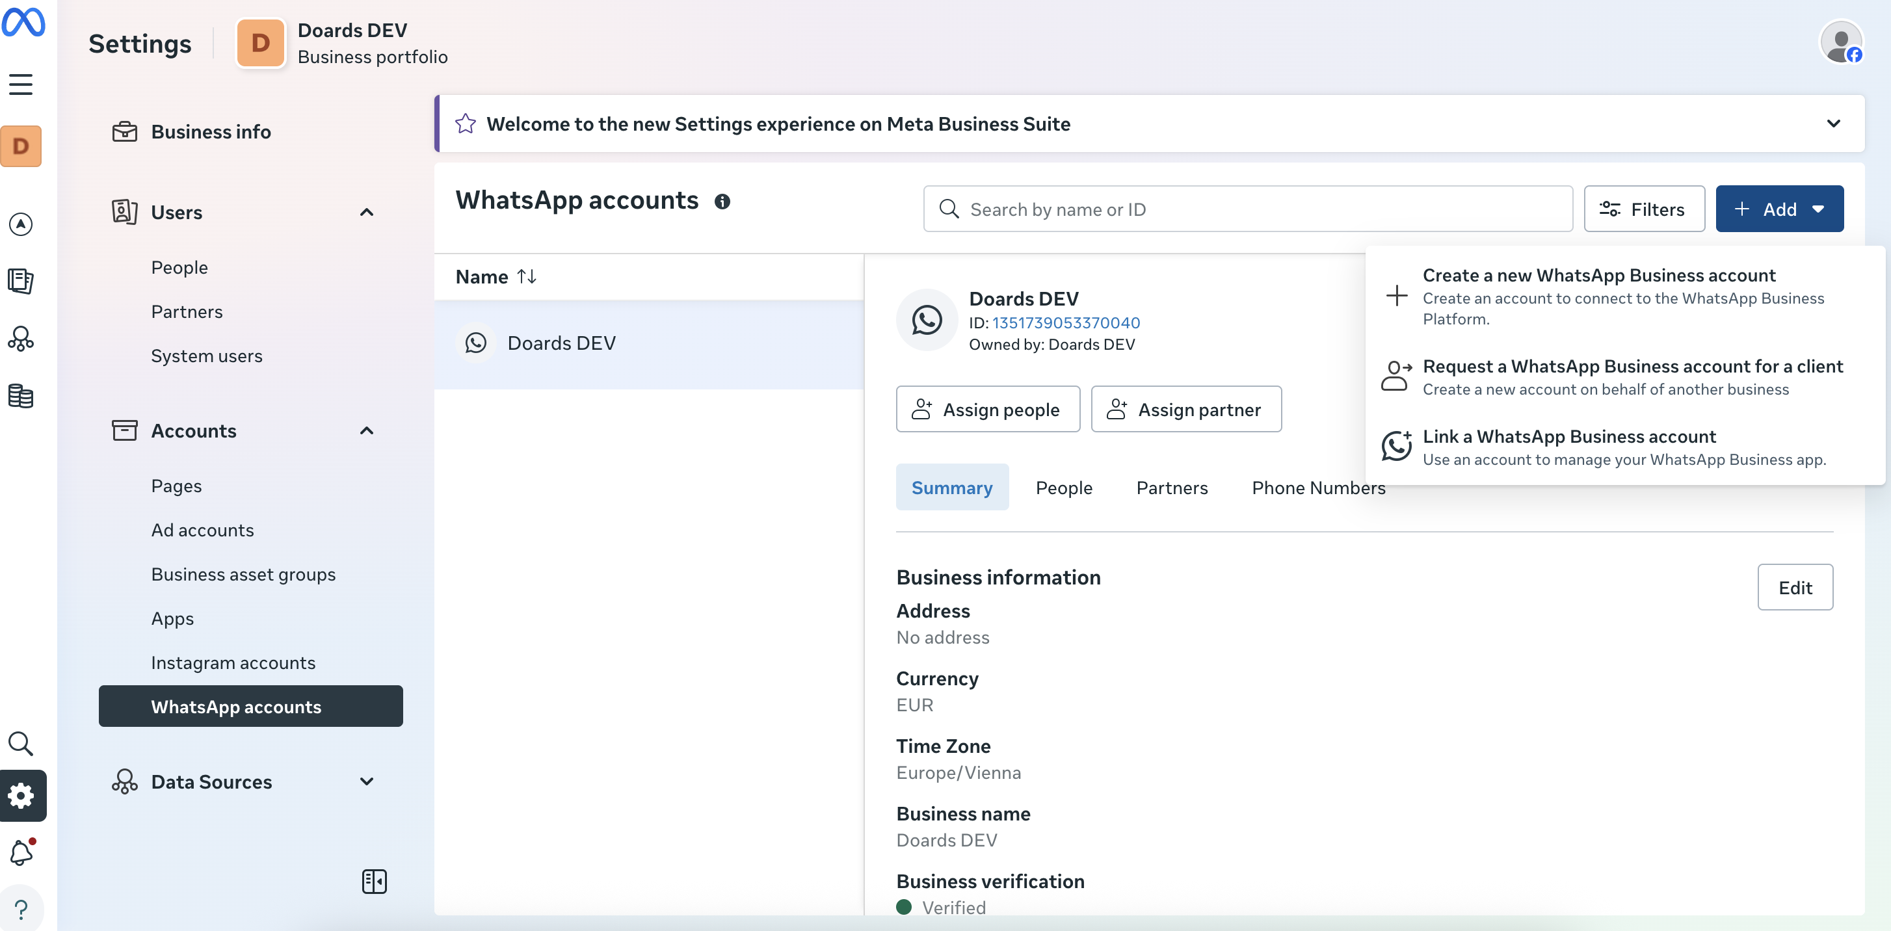The width and height of the screenshot is (1891, 931).
Task: Expand the welcome banner chevron
Action: (1833, 124)
